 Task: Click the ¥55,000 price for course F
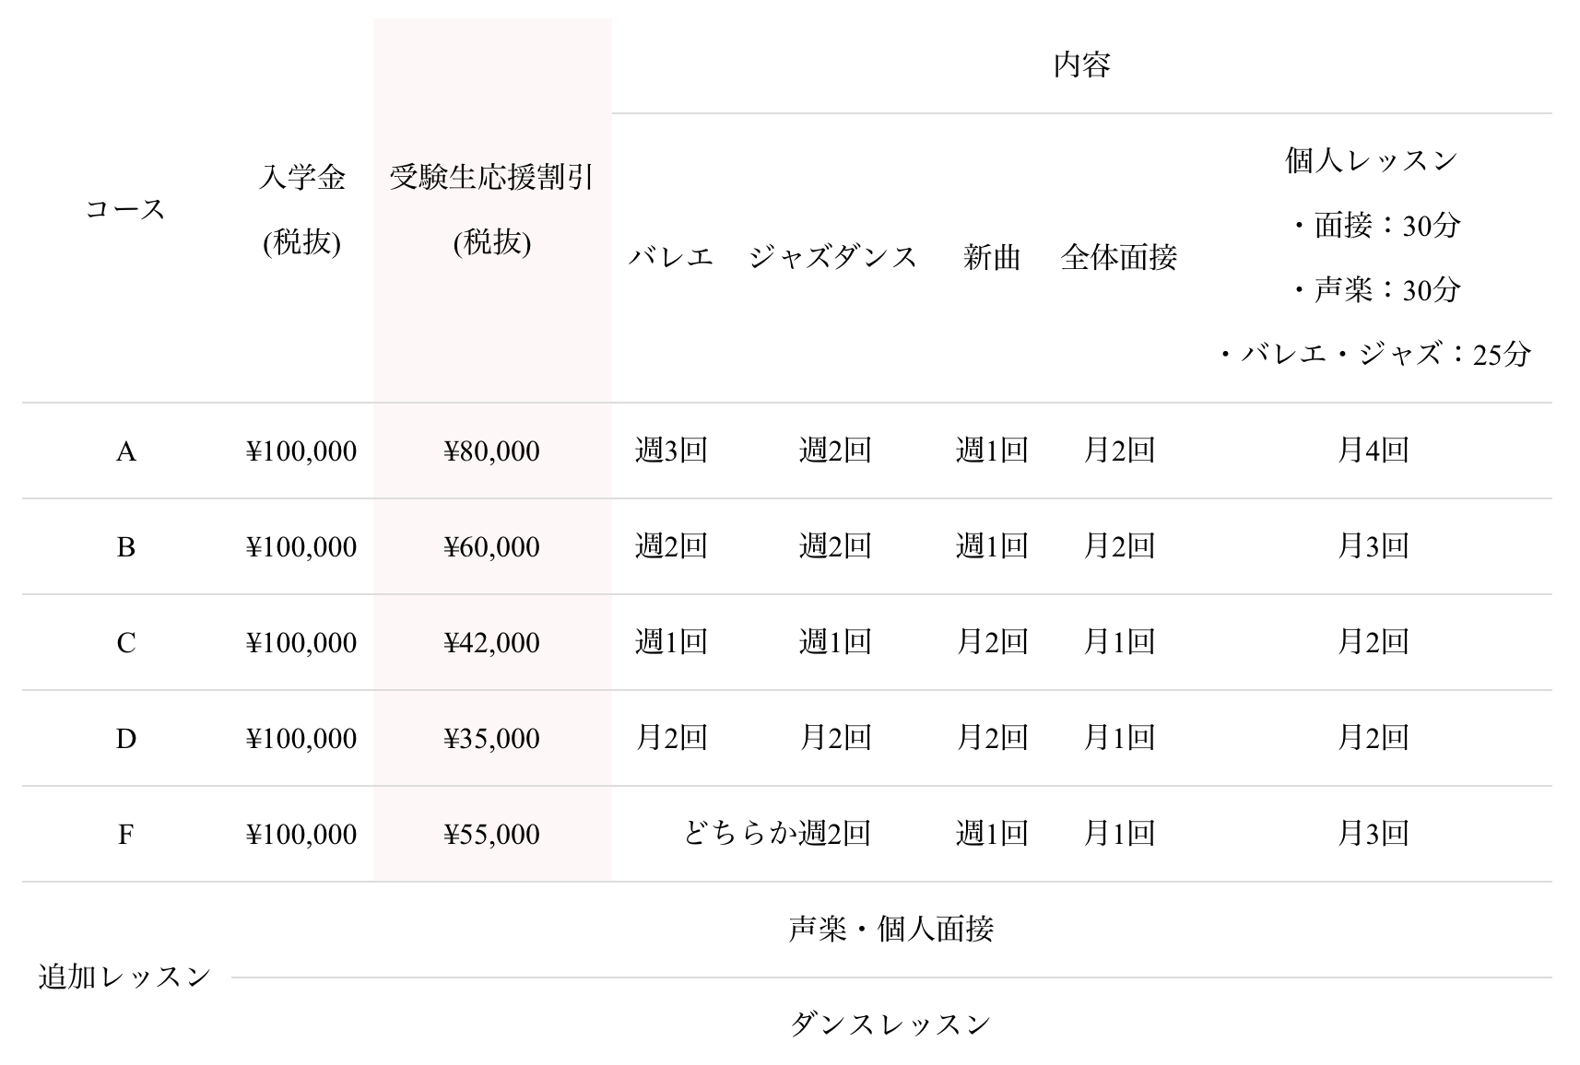pos(492,835)
